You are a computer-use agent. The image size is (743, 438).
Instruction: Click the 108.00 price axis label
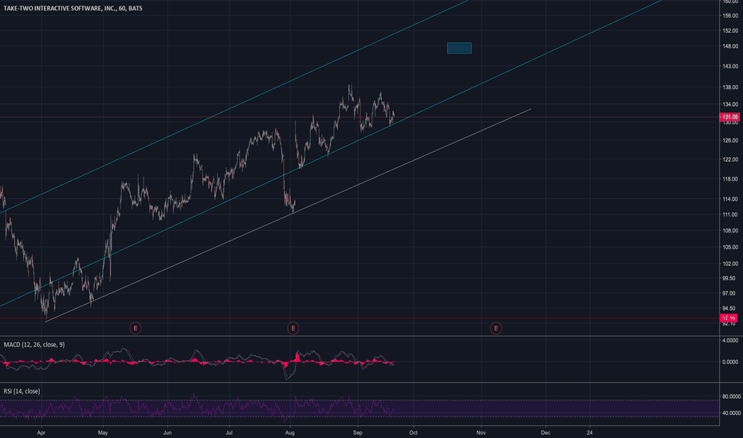pos(730,231)
